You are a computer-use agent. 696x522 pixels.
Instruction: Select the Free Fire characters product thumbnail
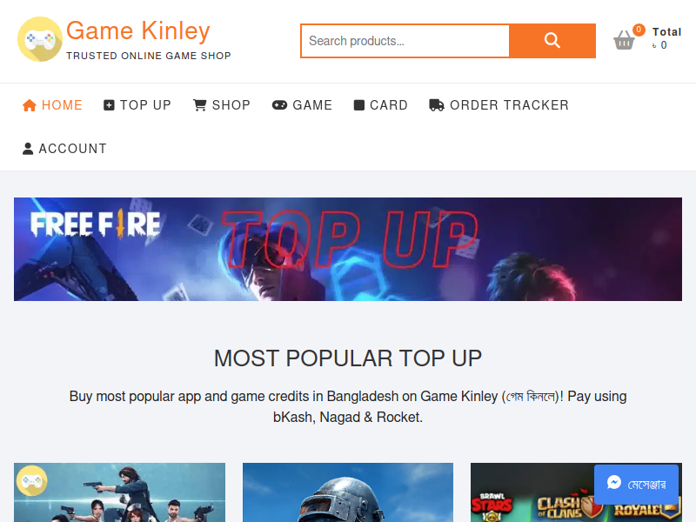119,492
